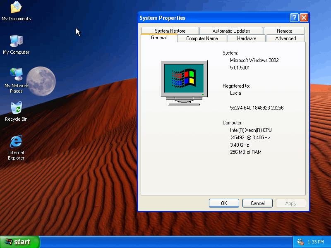The image size is (331, 248).
Task: Close the System Properties dialog
Action: coord(304,18)
